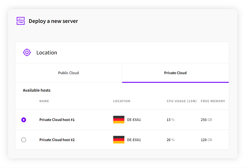Select Private Cloud host #2 radio button

coord(24,140)
